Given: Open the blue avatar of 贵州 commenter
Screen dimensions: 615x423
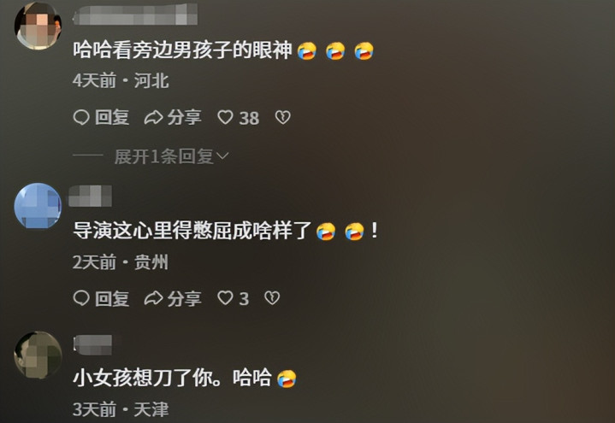Looking at the screenshot, I should [38, 205].
